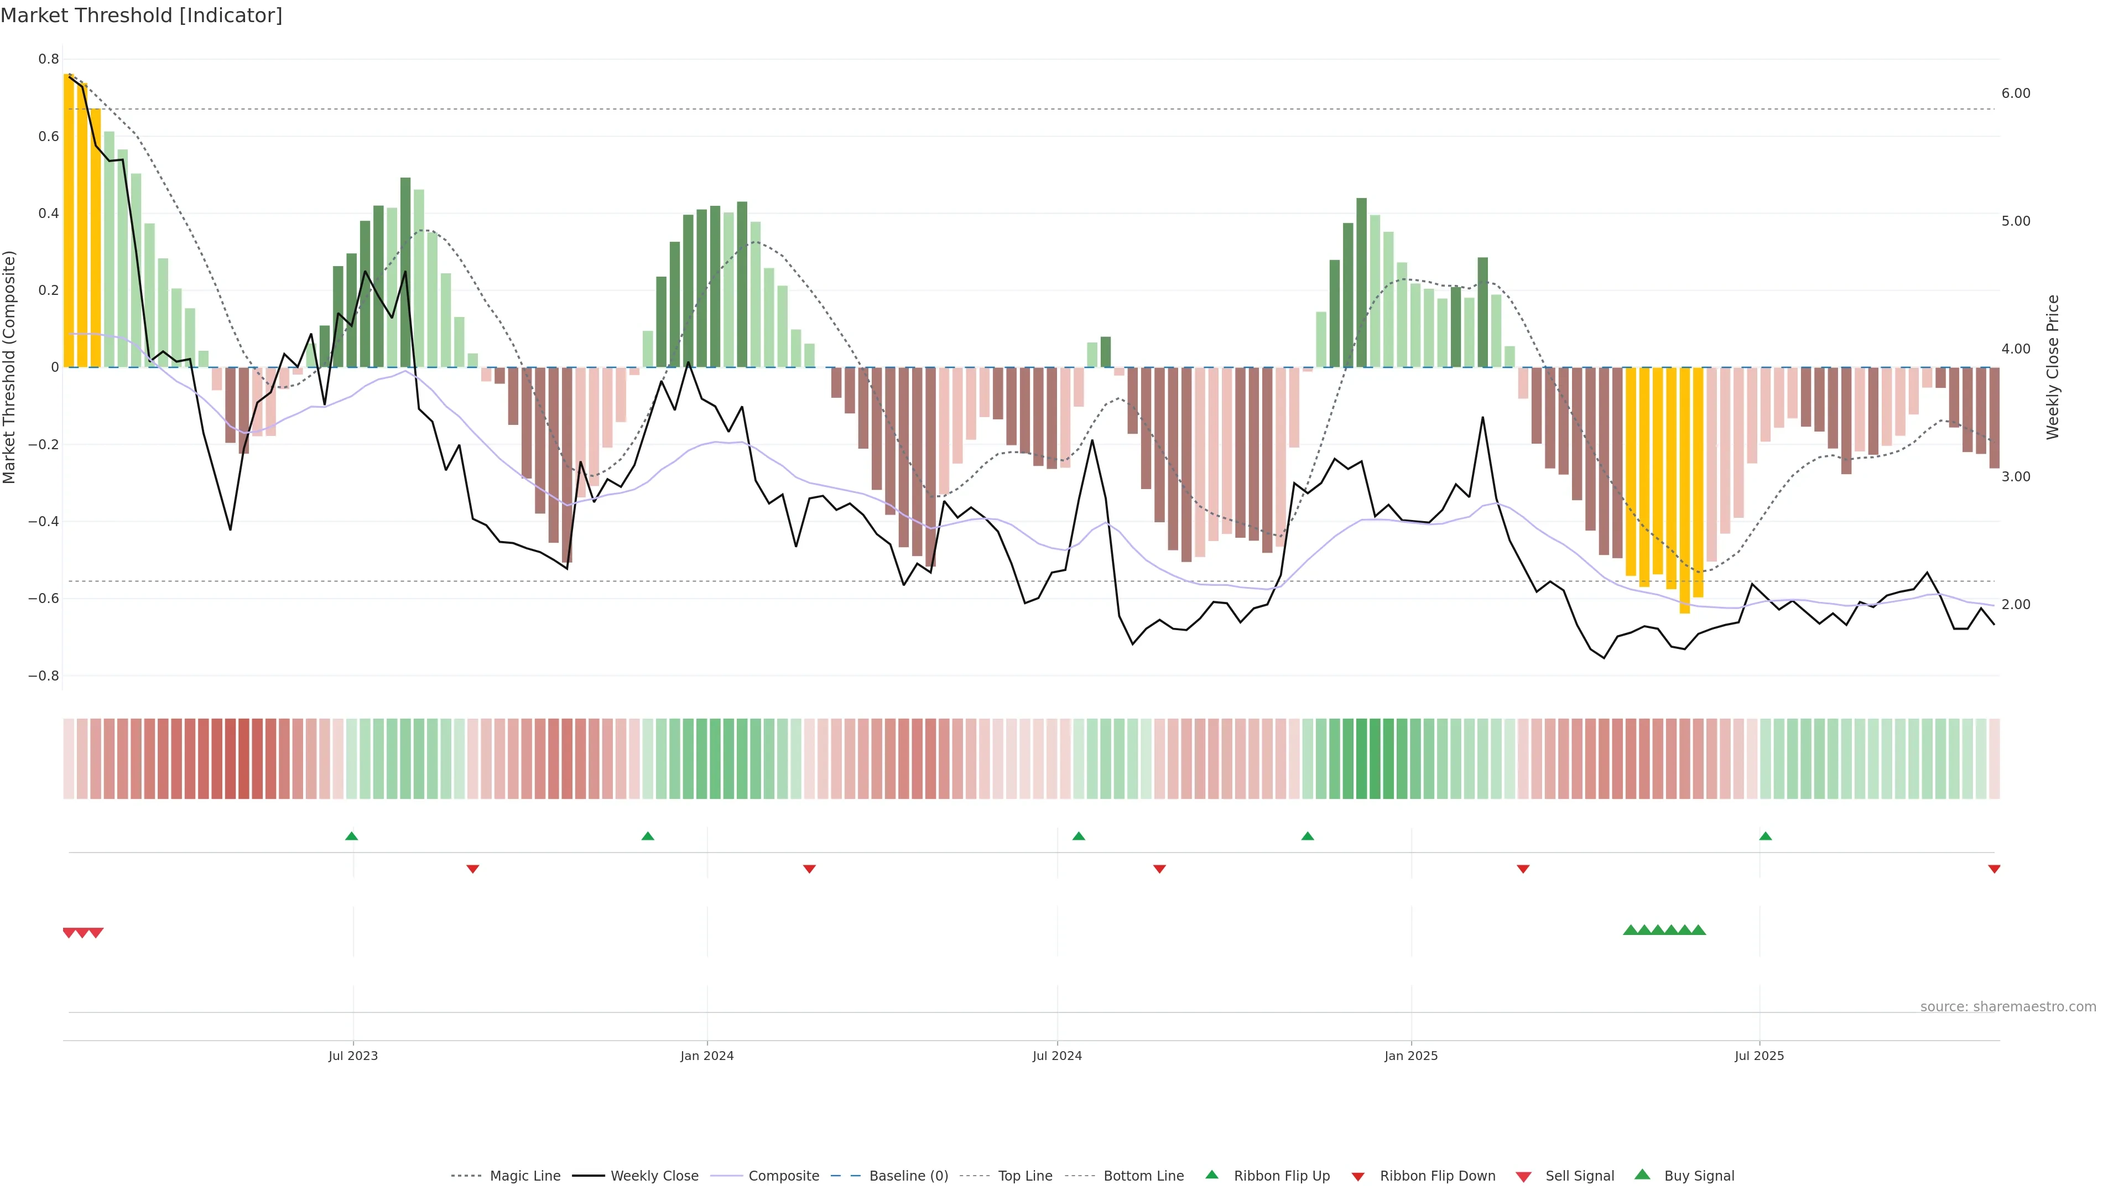Toggle Top Line legend entry

click(x=1025, y=1176)
